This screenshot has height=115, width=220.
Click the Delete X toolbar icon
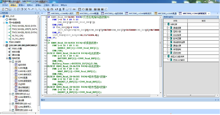(x=25, y=9)
